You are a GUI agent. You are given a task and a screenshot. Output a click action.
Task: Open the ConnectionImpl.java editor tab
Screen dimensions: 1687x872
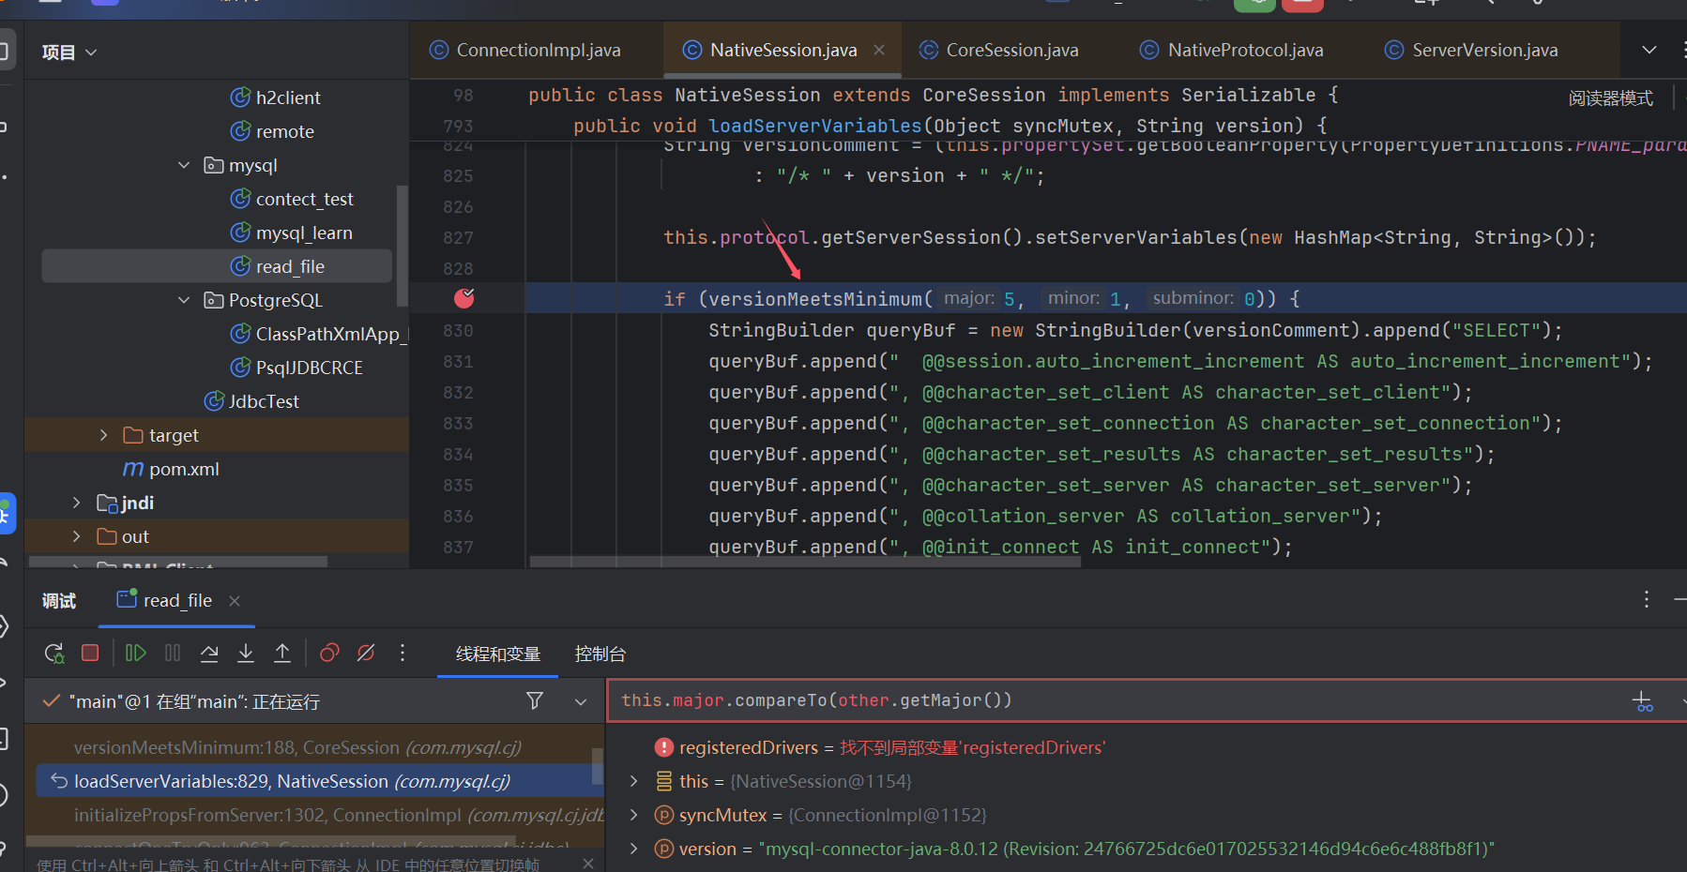tap(525, 50)
